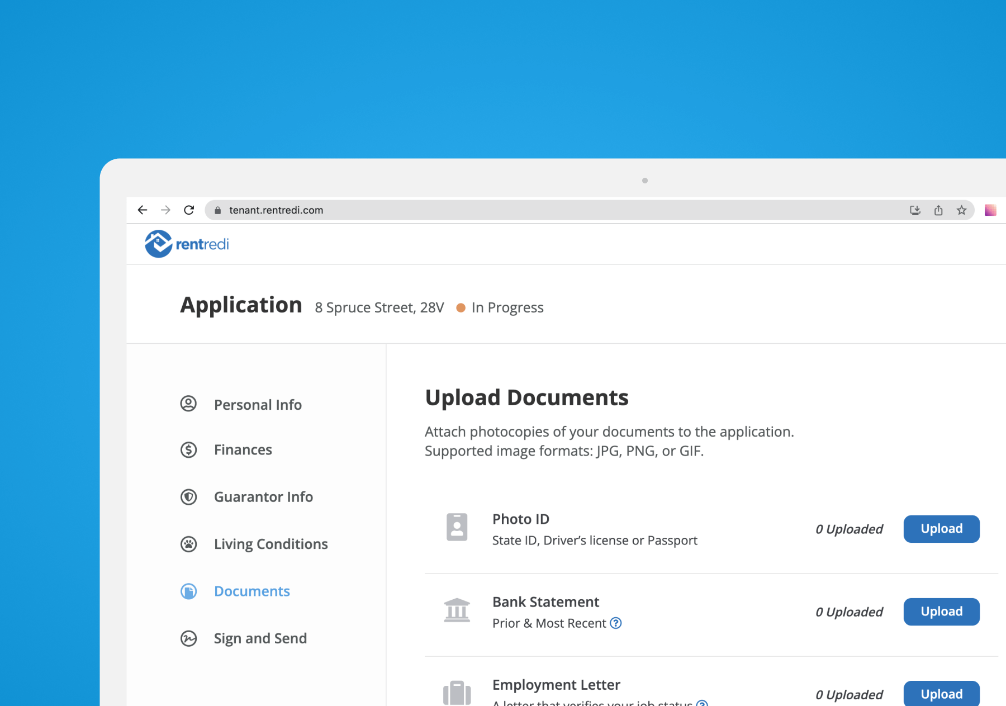Click the rentredi logo
Screen dimensions: 1006x706
click(186, 244)
